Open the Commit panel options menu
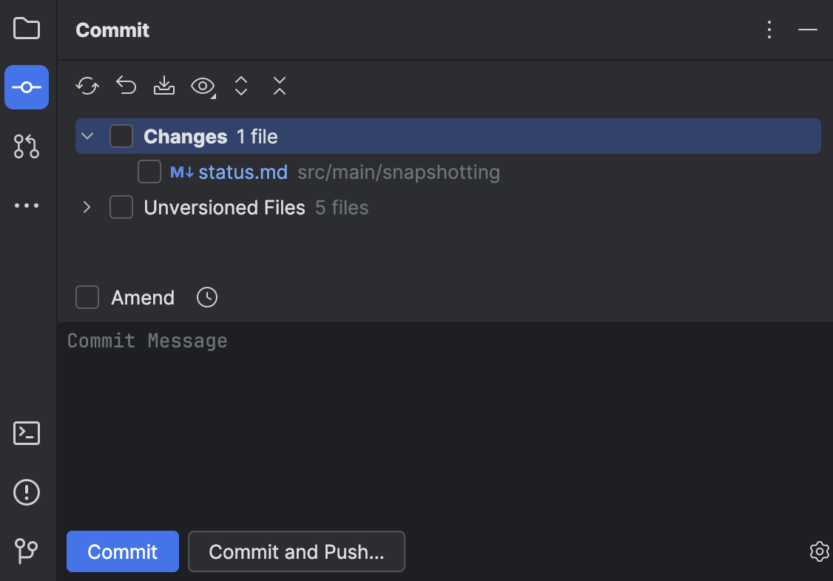 click(769, 30)
